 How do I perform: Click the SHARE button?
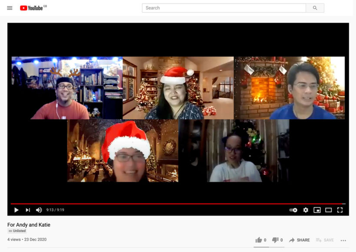[x=300, y=240]
